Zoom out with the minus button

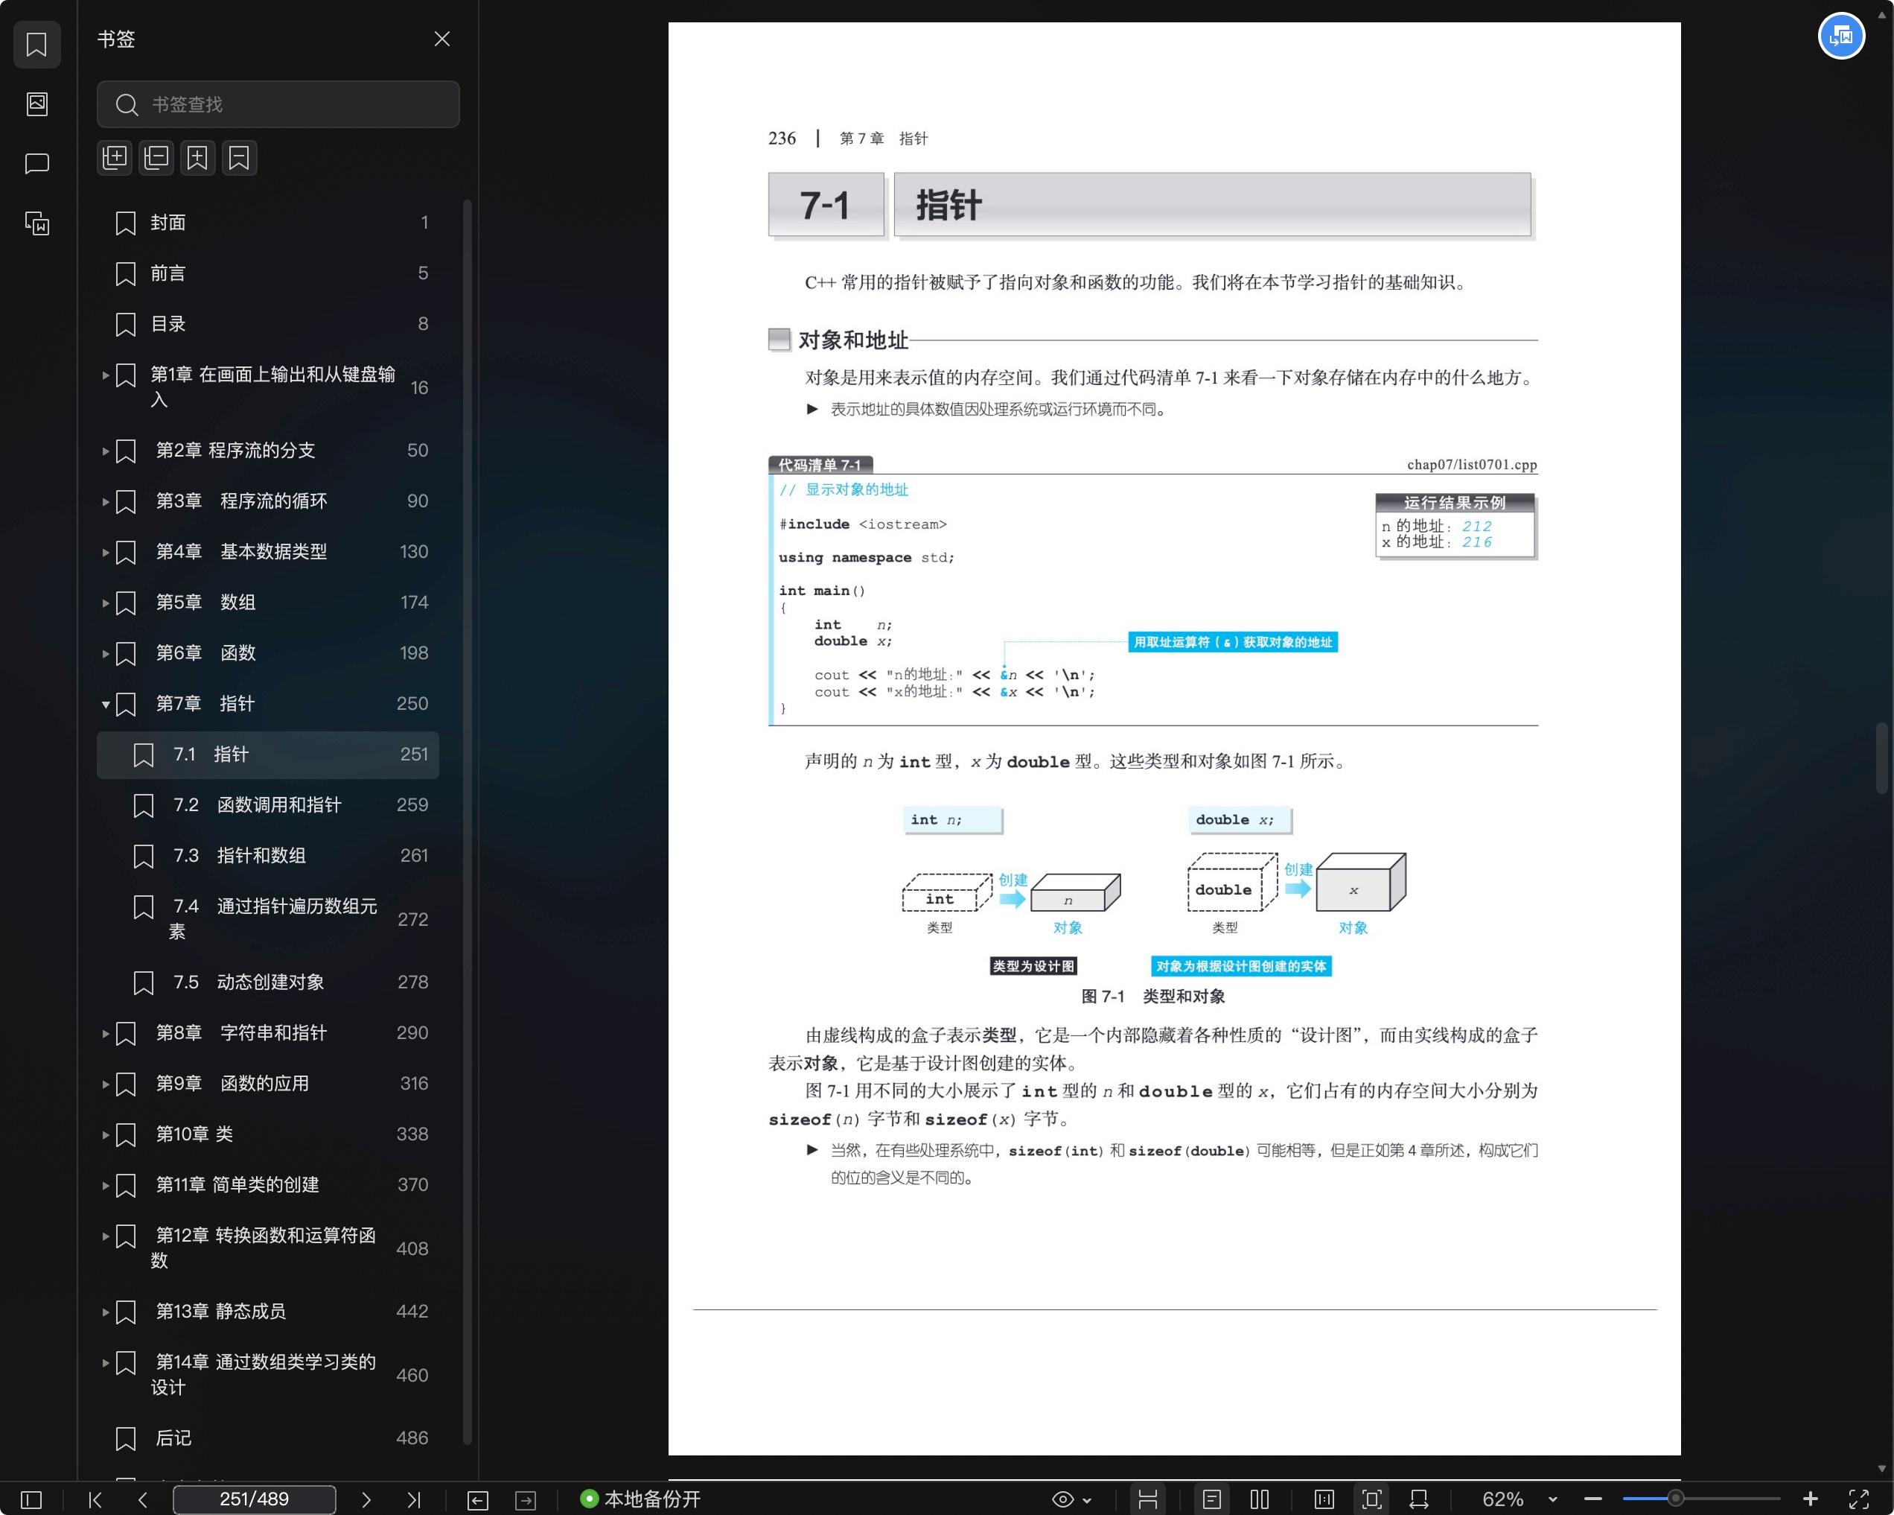1592,1499
